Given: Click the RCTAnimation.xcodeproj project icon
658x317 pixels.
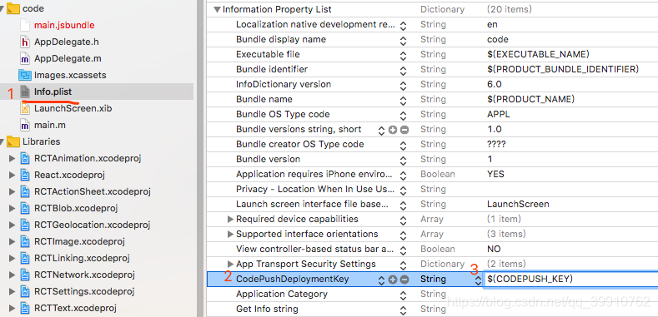Looking at the screenshot, I should pyautogui.click(x=26, y=158).
